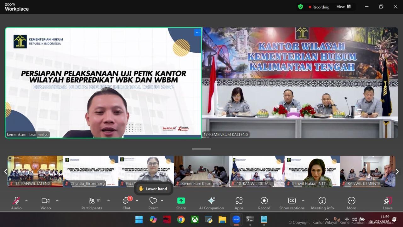403x227 pixels.
Task: Open the Python app in the taskbar
Action: (x=208, y=219)
